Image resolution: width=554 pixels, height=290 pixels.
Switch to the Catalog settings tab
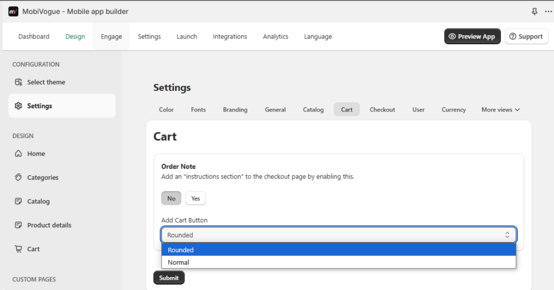pos(313,109)
